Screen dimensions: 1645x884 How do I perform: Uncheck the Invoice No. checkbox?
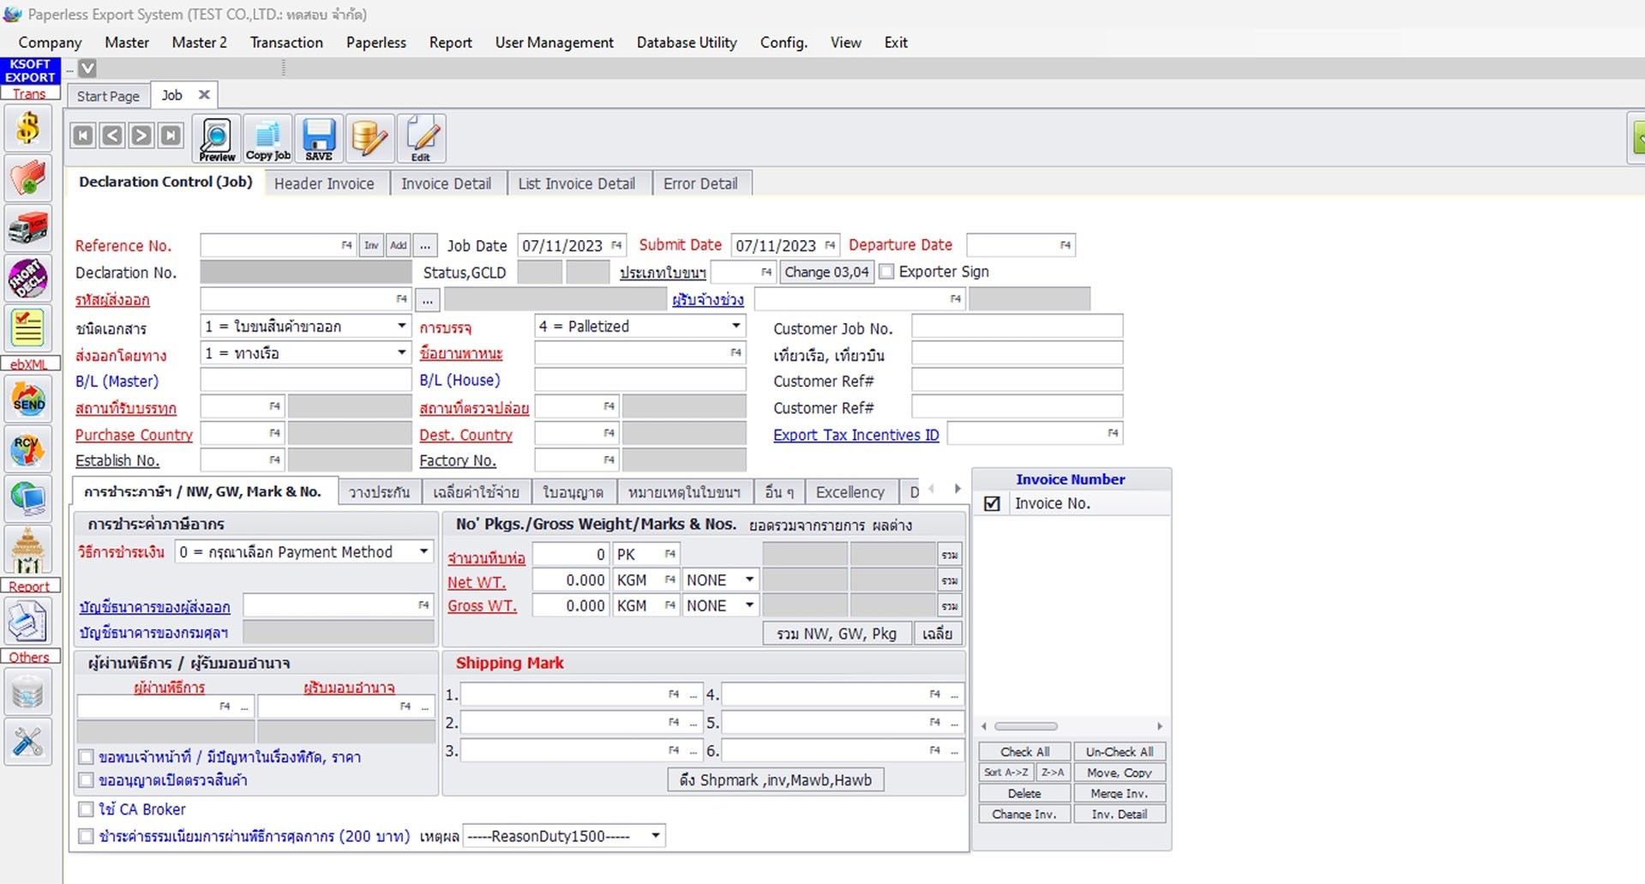pyautogui.click(x=992, y=504)
